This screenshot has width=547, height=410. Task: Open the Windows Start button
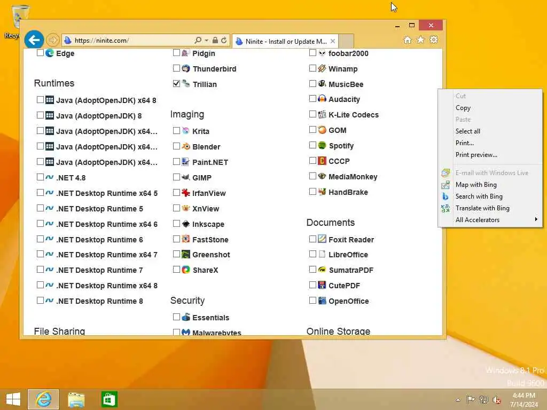tap(13, 399)
